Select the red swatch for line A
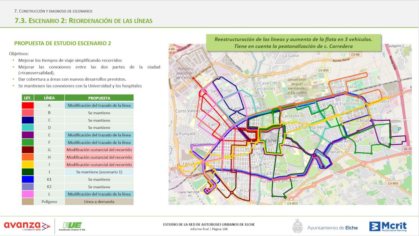Image resolution: width=419 pixels, height=236 pixels. [28, 105]
